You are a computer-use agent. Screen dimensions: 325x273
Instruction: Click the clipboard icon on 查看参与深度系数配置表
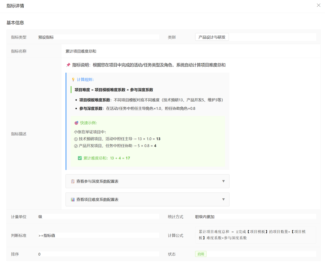[72, 181]
